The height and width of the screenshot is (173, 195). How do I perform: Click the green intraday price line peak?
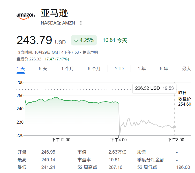tap(56, 97)
